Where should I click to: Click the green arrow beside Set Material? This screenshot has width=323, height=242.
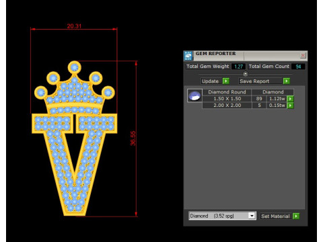tap(296, 216)
